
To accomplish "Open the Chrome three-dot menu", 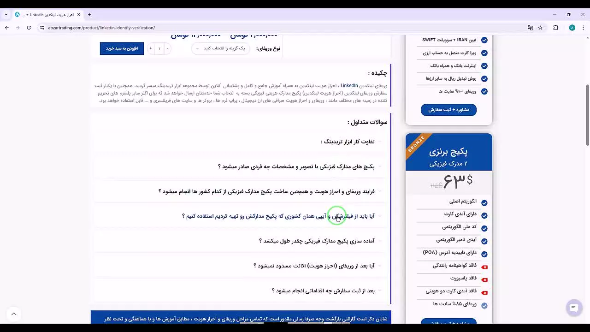I will [x=584, y=28].
